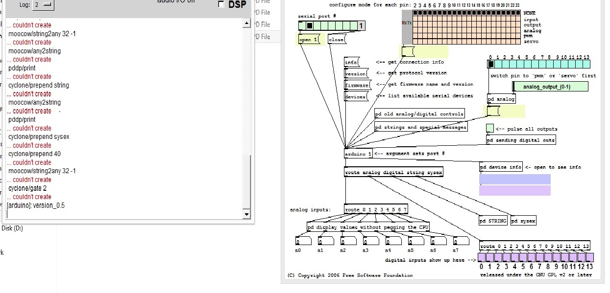Open the 'pd analog' subpatch
The width and height of the screenshot is (610, 293).
tap(501, 99)
